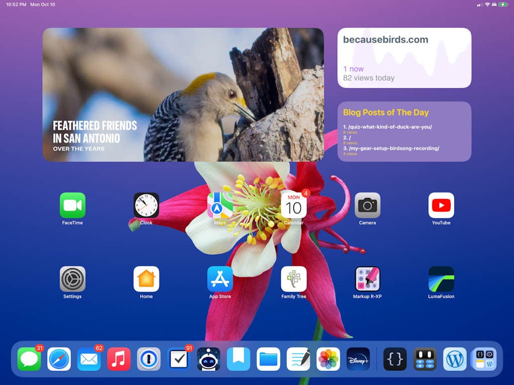Tap the Wi-Fi icon in status bar
The width and height of the screenshot is (514, 385).
pyautogui.click(x=487, y=5)
